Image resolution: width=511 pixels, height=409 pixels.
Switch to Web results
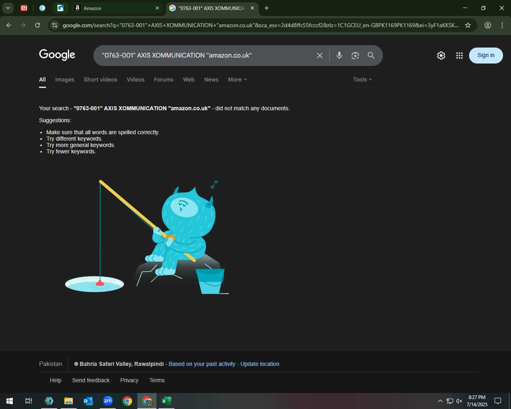[189, 79]
